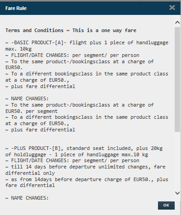Click the scroll up arrow
Image resolution: width=181 pixels, height=215 pixels.
(177, 23)
